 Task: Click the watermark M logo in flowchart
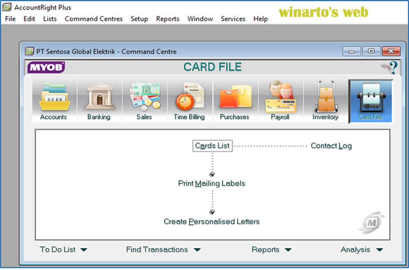click(x=373, y=222)
